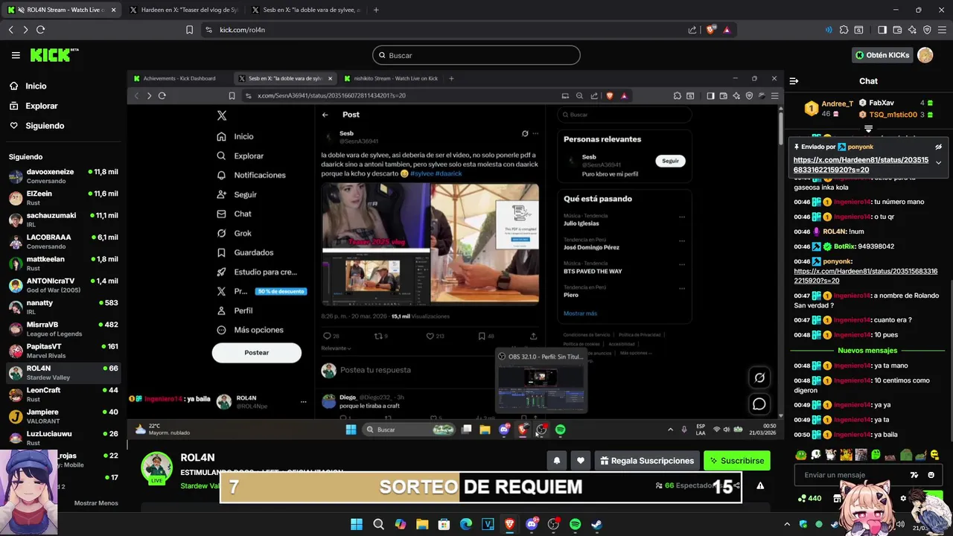
Task: Open the Spotify icon in the Windows taskbar
Action: pyautogui.click(x=575, y=524)
